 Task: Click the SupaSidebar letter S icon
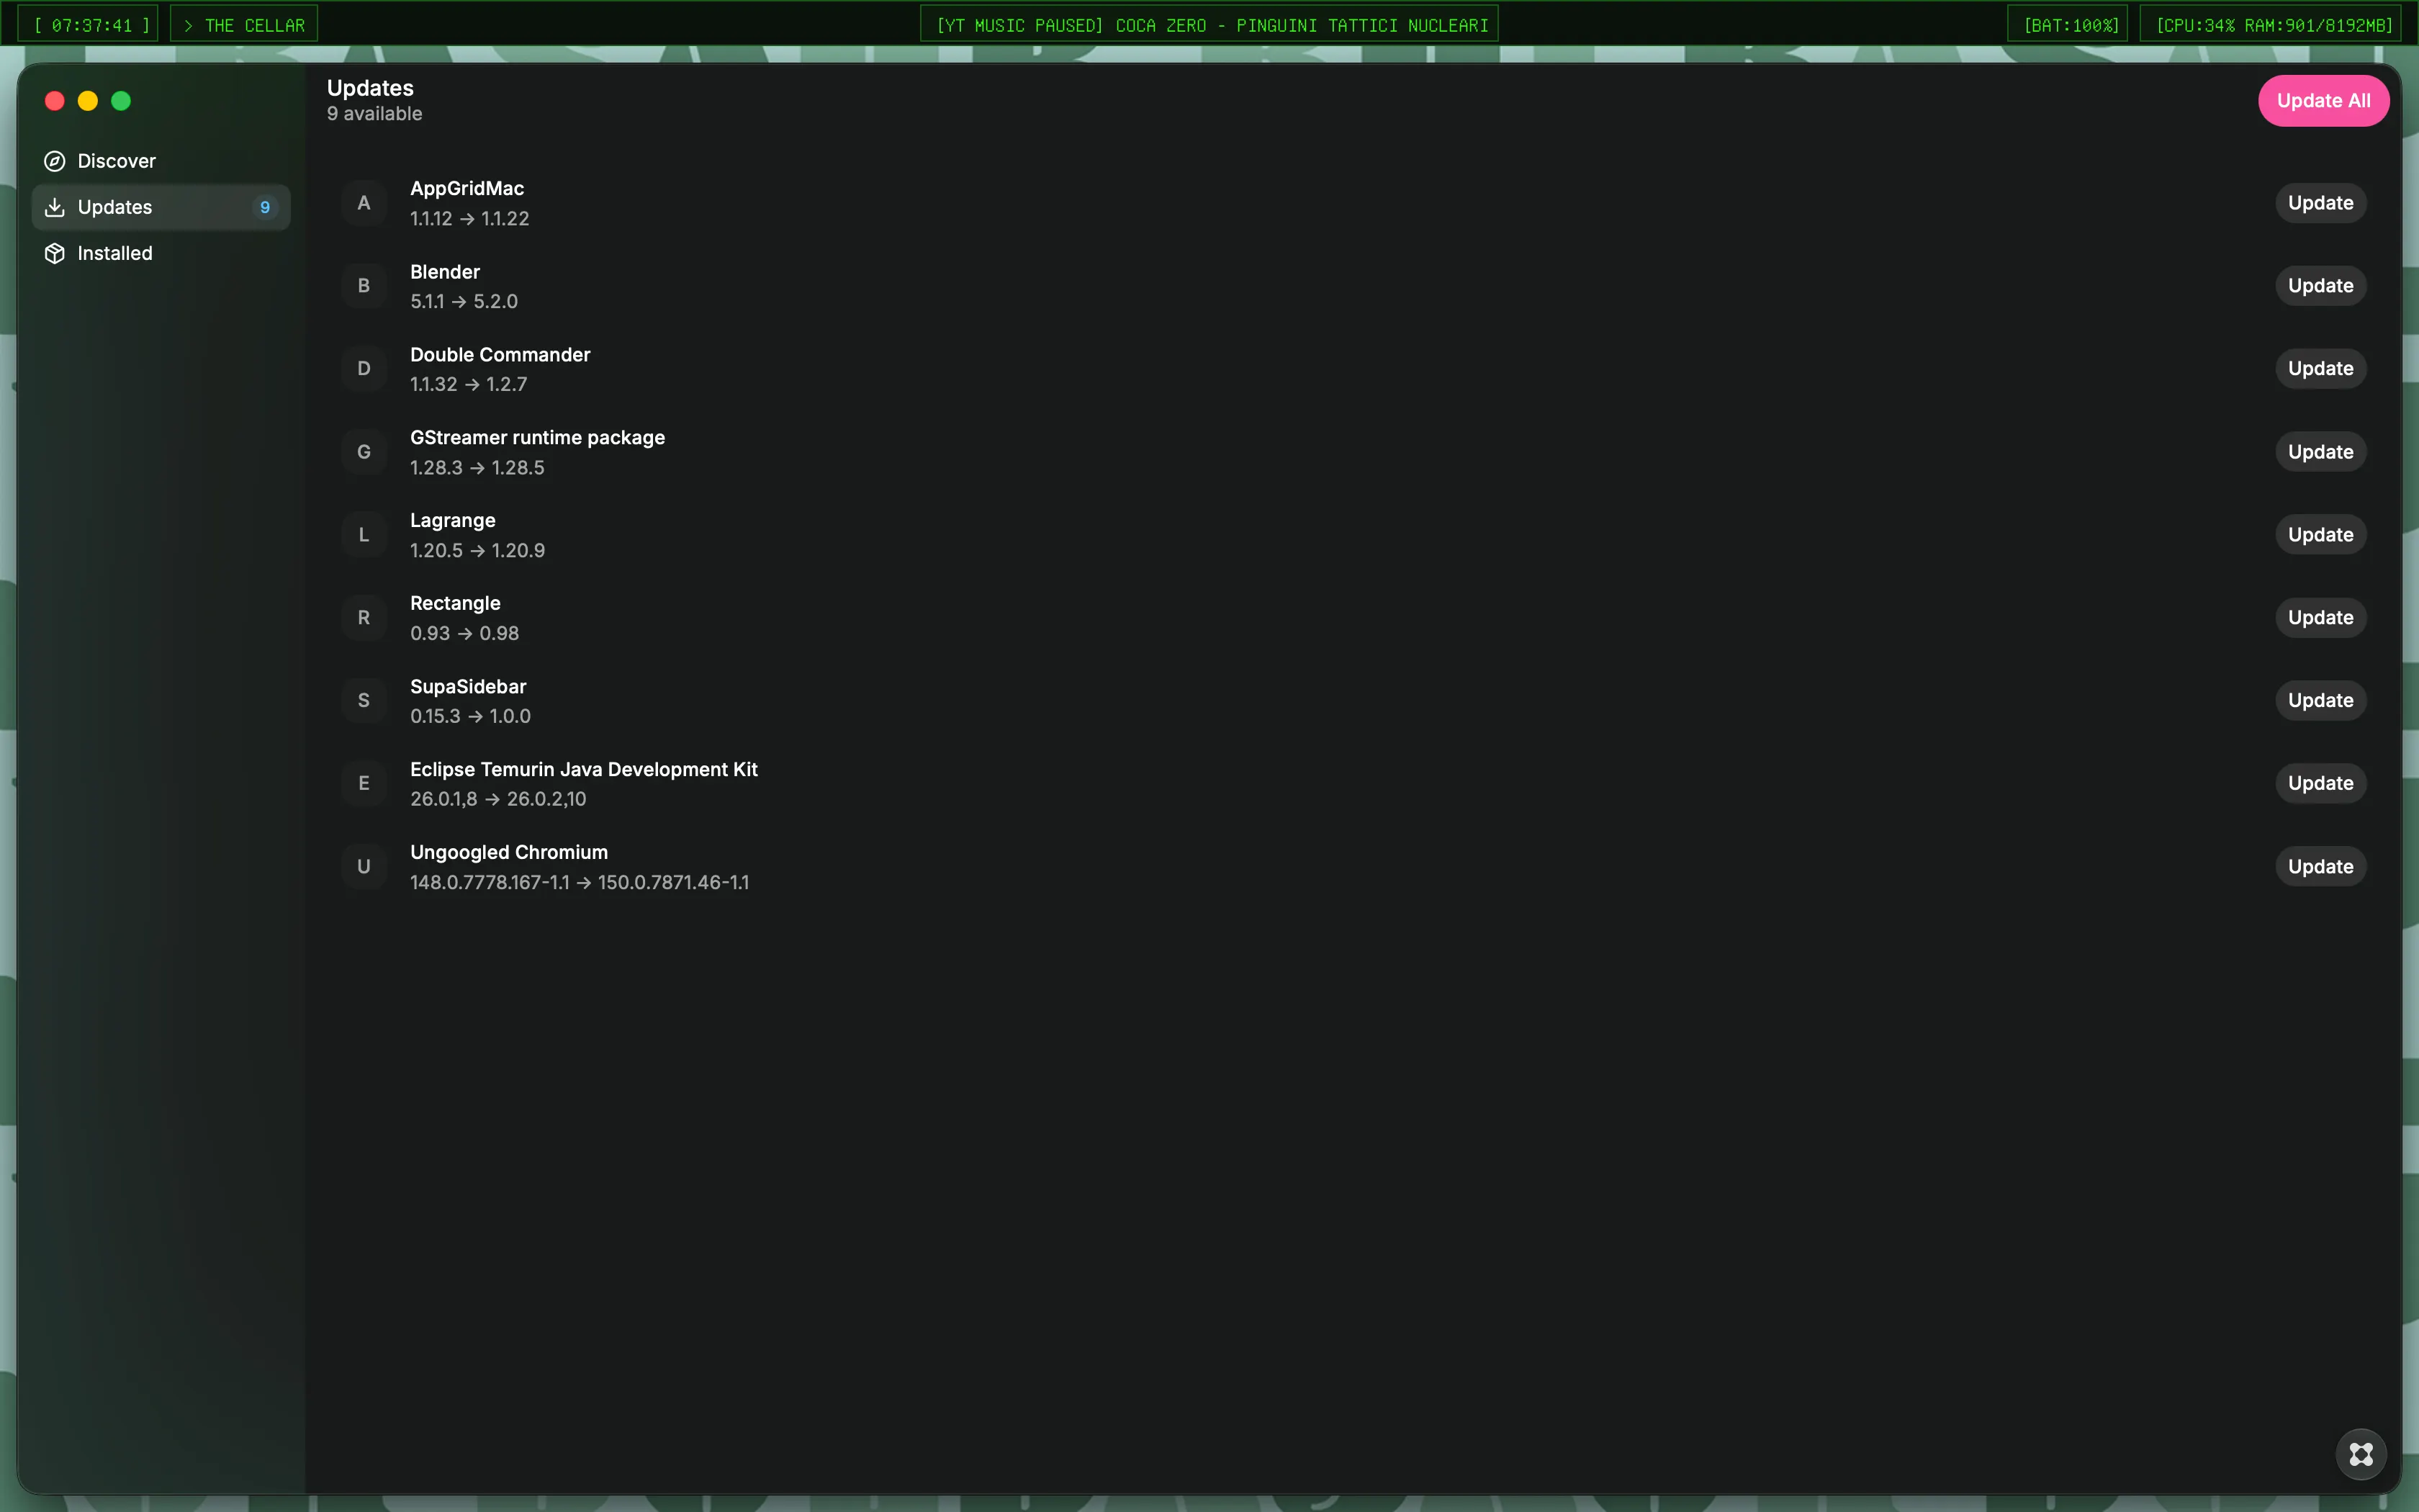coord(364,701)
